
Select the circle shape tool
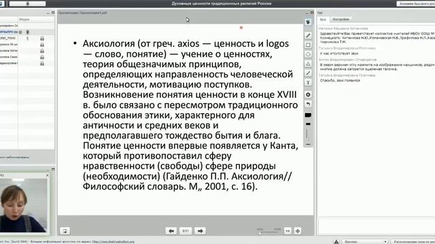[x=308, y=54]
